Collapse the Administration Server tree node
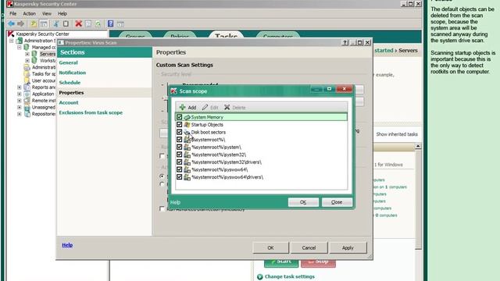Image resolution: width=500 pixels, height=281 pixels. [x=12, y=41]
